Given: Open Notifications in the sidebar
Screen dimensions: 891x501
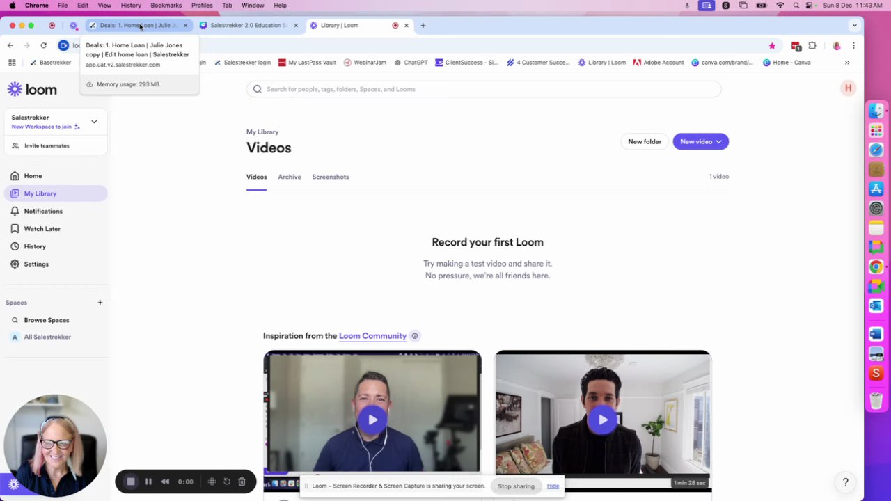Looking at the screenshot, I should tap(56, 211).
